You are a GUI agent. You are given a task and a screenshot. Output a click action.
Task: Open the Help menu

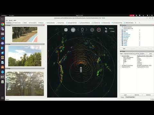[x=15, y=20]
